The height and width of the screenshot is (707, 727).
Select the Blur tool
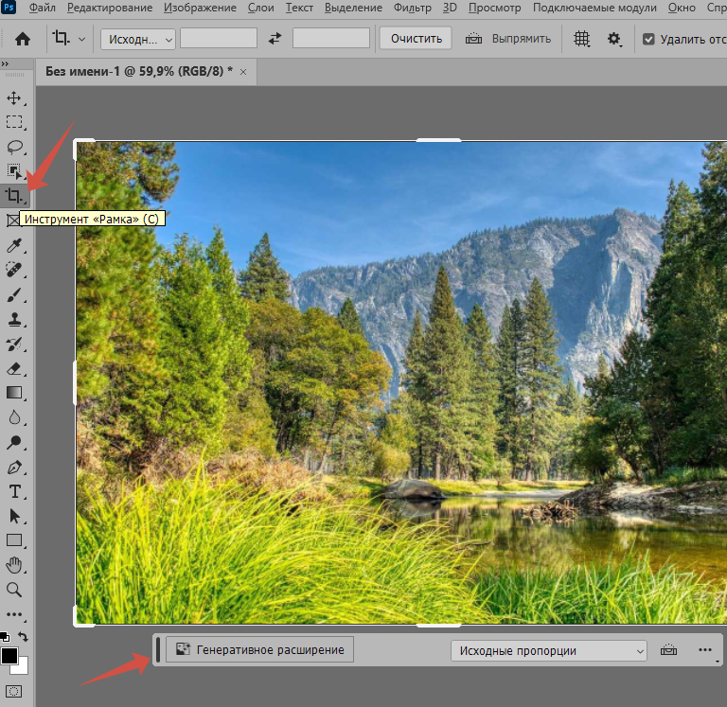point(14,417)
